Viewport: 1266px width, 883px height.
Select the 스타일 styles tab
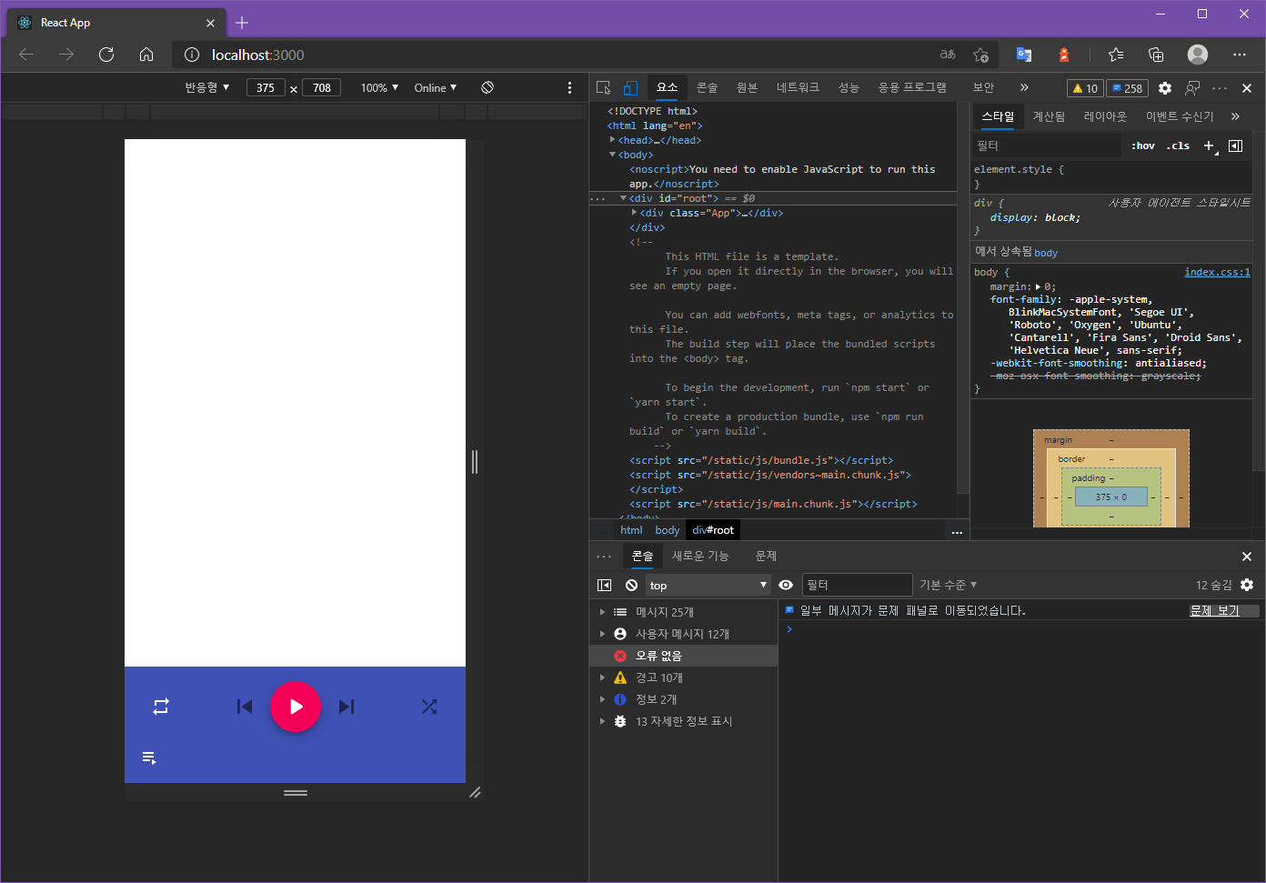(998, 116)
